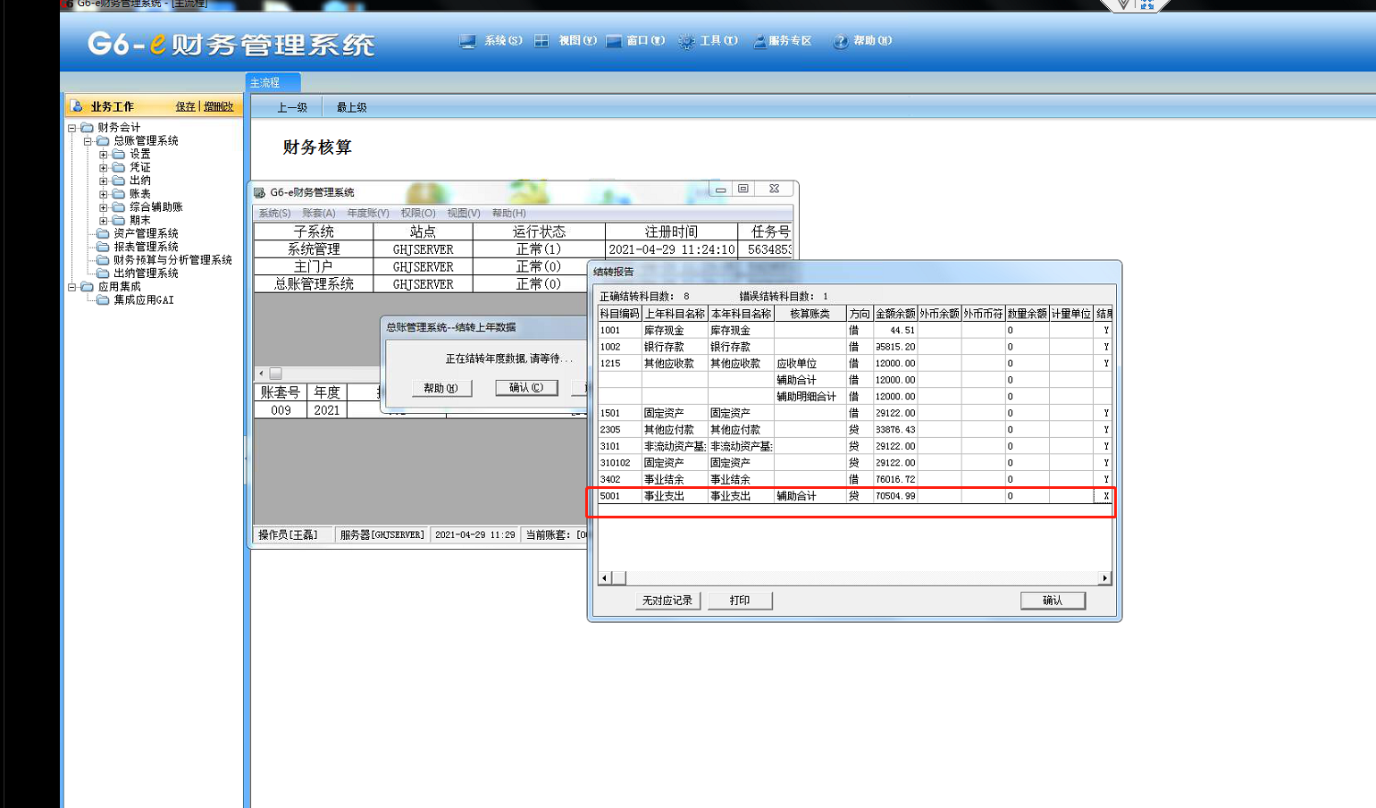Click the 总账管理系统 folder icon in tree
Viewport: 1376px width, 808px height.
tap(104, 141)
